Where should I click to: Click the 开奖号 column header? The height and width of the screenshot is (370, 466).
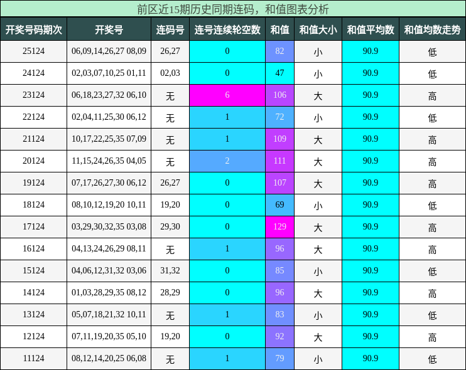pos(109,29)
